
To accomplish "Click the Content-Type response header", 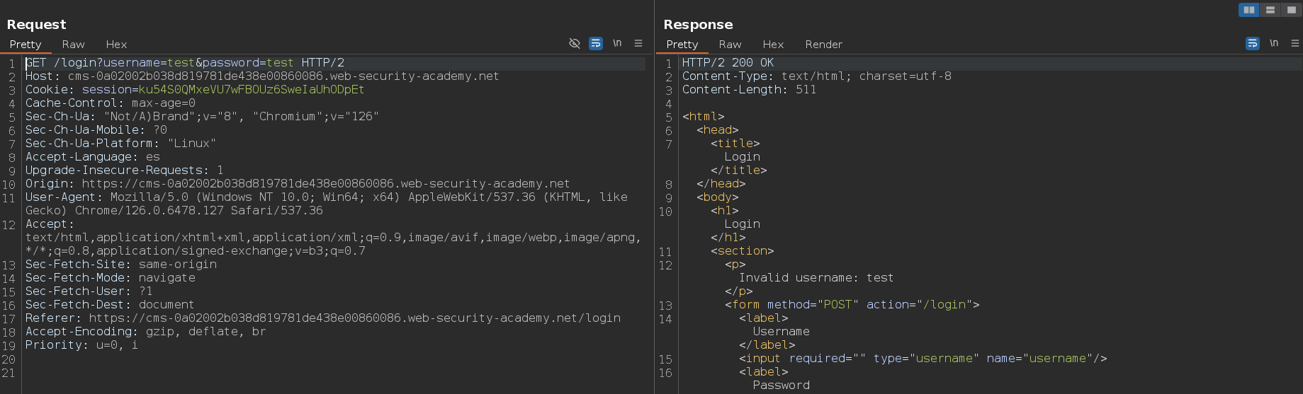I will click(817, 76).
